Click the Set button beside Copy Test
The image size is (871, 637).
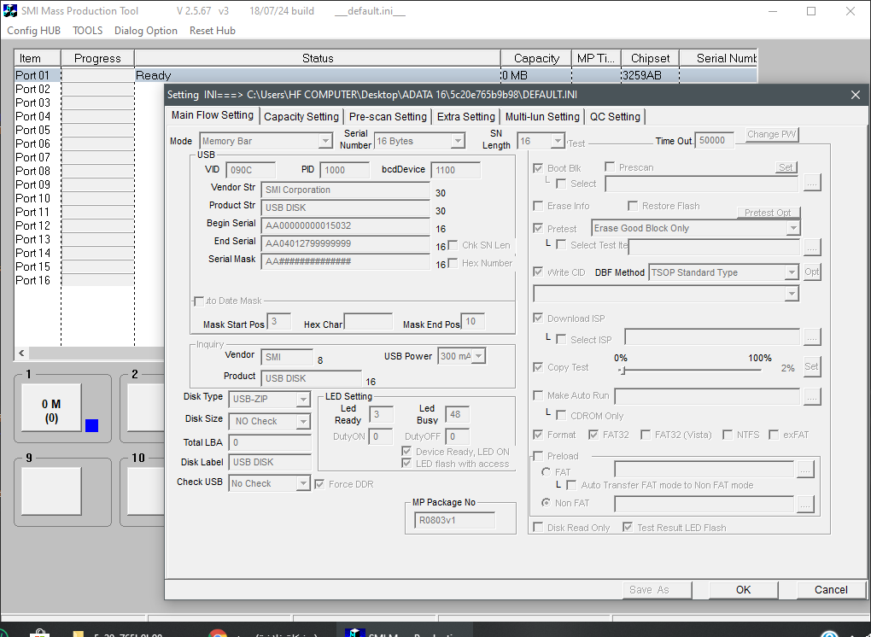811,366
